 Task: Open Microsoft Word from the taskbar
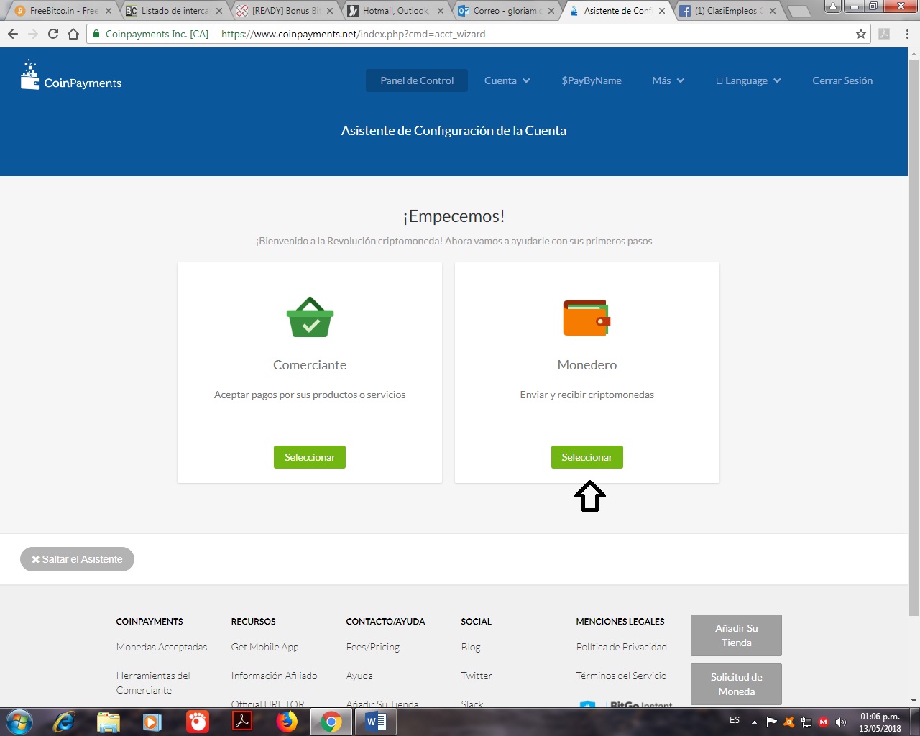[x=376, y=722]
